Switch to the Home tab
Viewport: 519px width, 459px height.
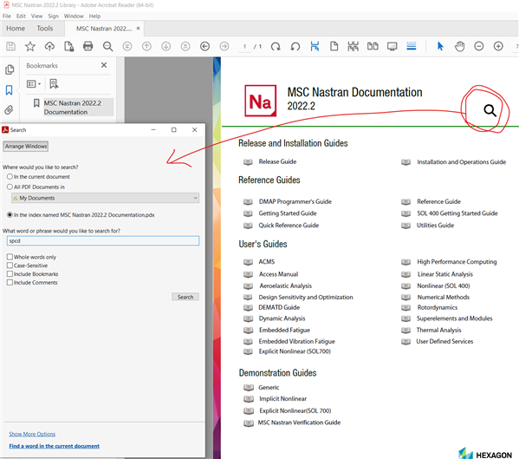click(16, 29)
